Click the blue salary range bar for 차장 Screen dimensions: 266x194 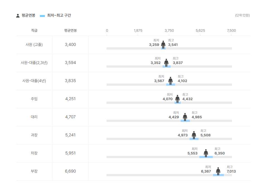click(x=206, y=157)
